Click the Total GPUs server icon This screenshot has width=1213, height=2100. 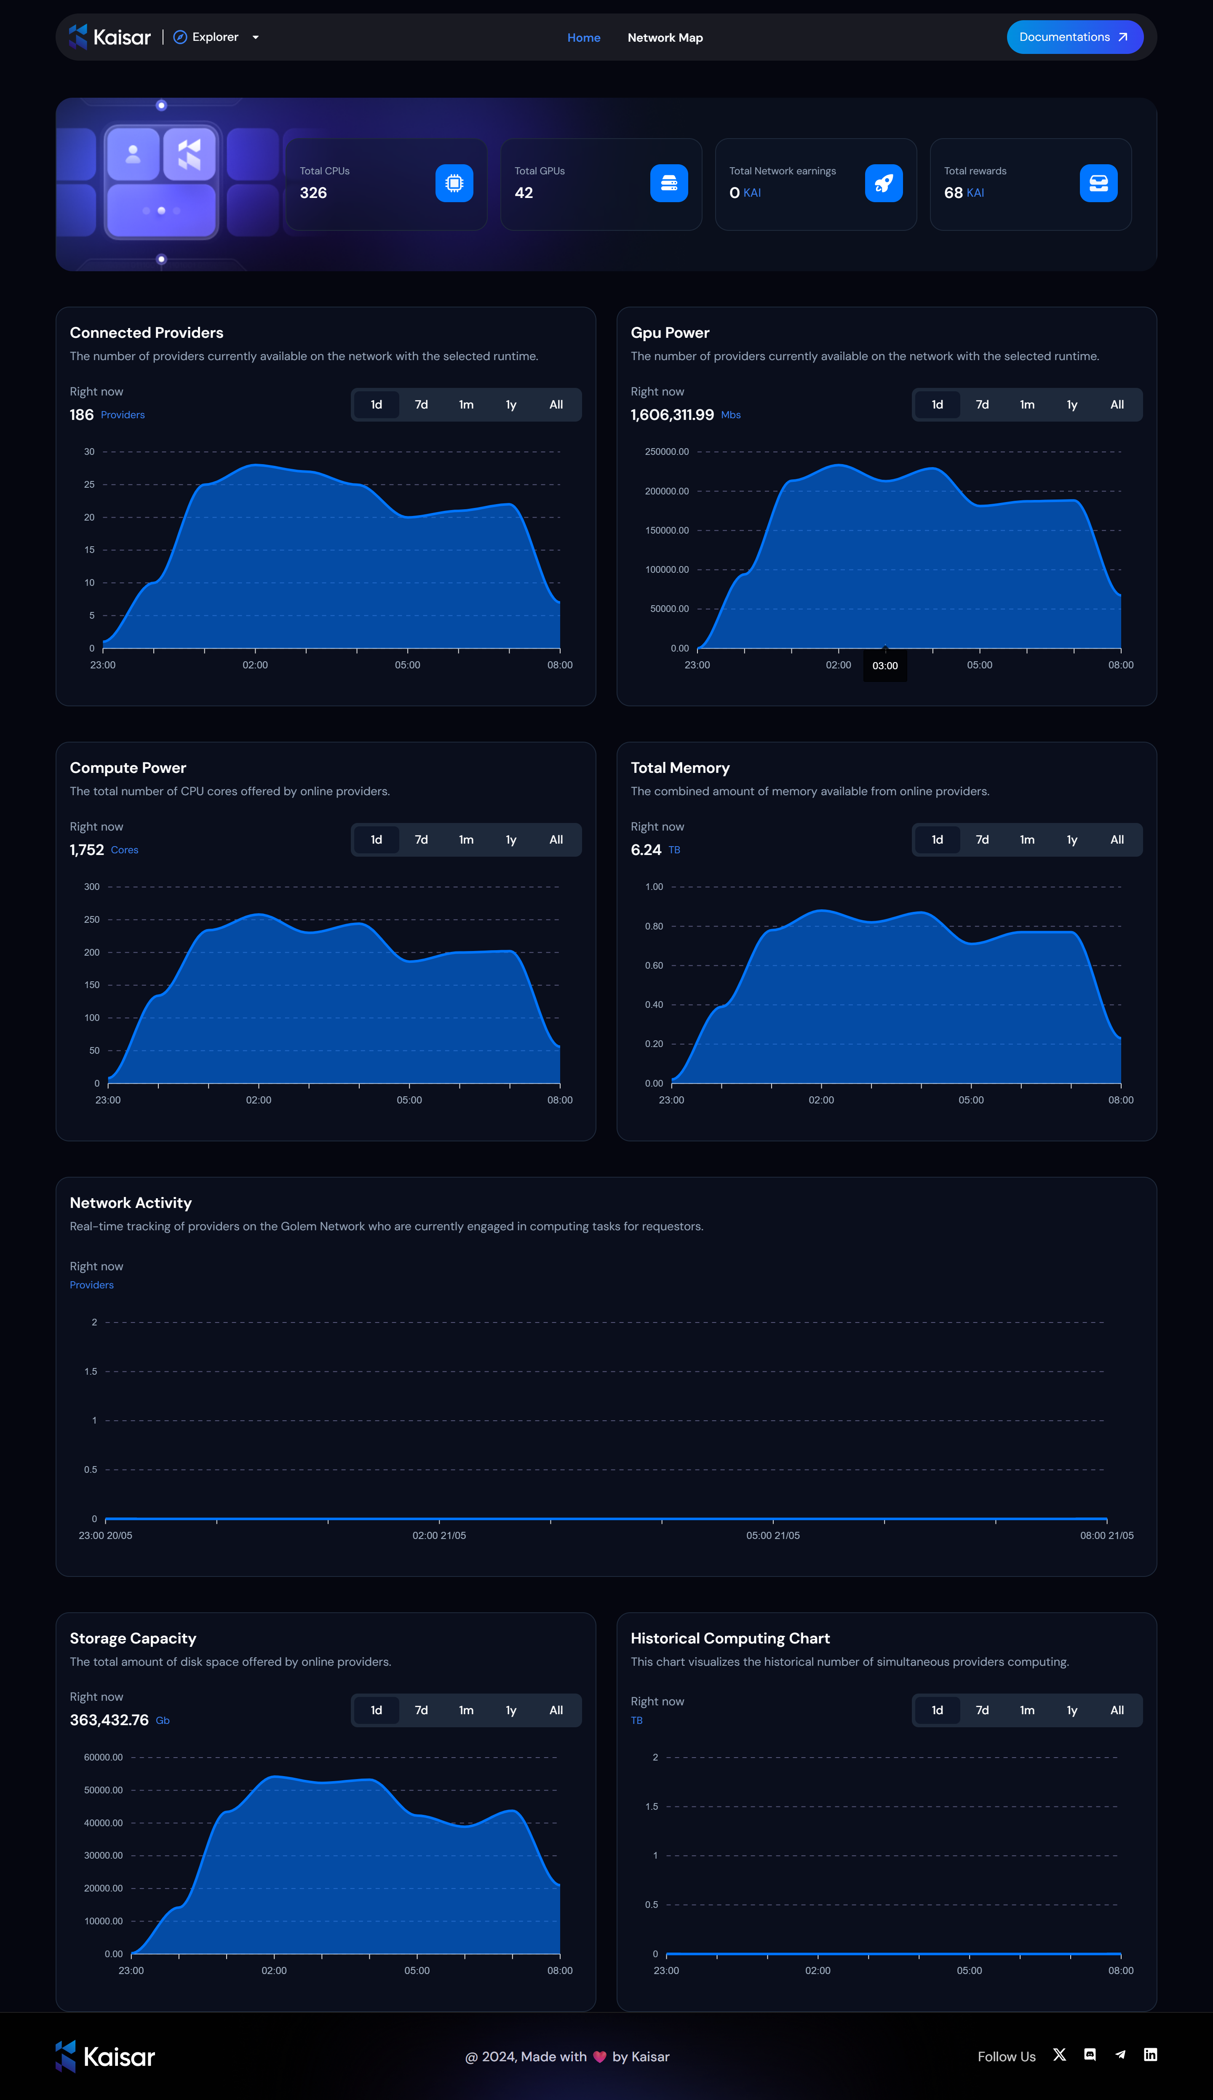pos(669,183)
